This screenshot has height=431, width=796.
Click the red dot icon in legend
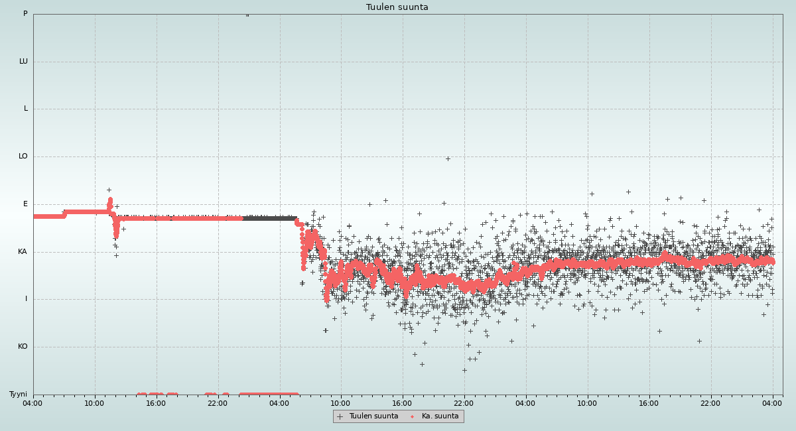413,416
